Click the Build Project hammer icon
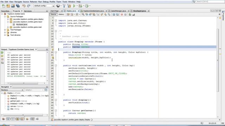Screen dimensions: 225x126 64,6
